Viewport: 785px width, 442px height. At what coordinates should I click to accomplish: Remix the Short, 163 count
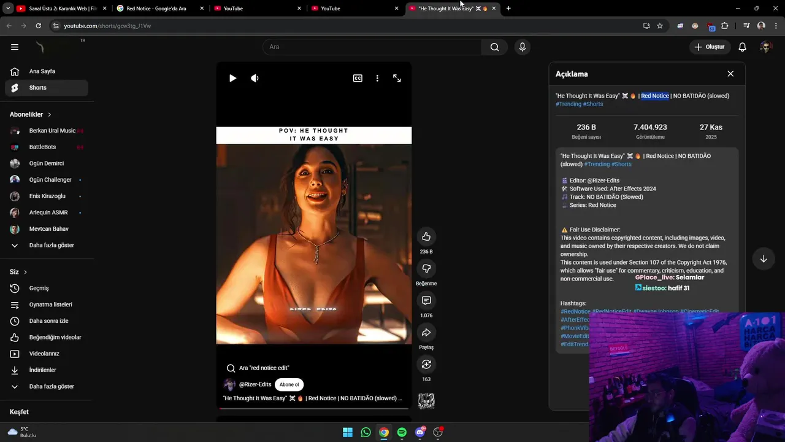tap(426, 364)
